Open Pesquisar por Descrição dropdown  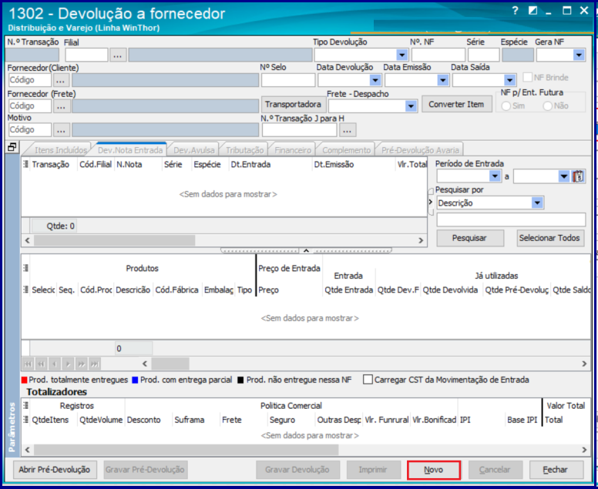point(537,203)
